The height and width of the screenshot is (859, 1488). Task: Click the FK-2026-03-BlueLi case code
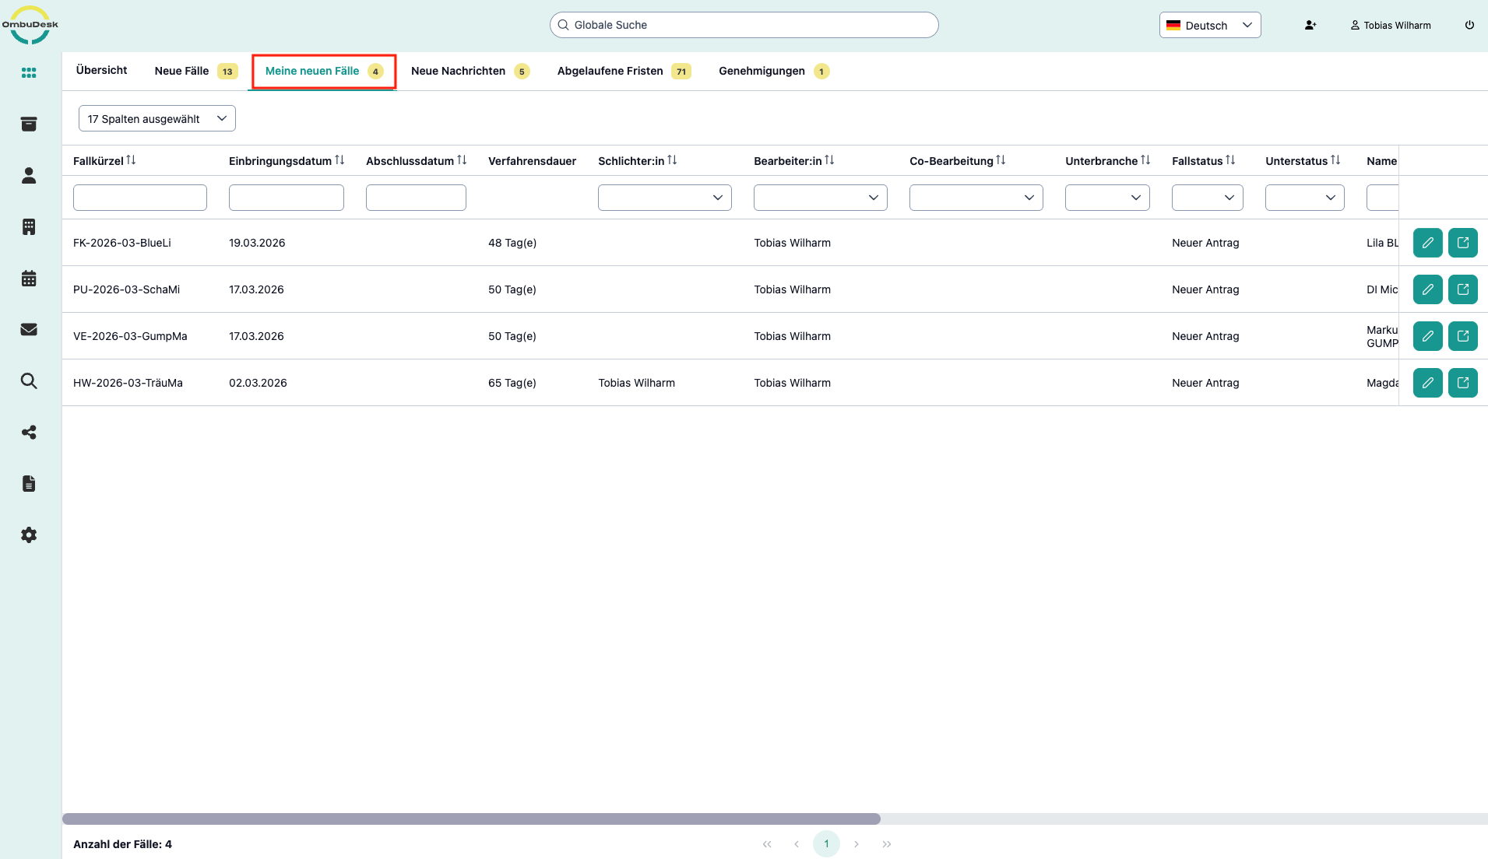[122, 243]
